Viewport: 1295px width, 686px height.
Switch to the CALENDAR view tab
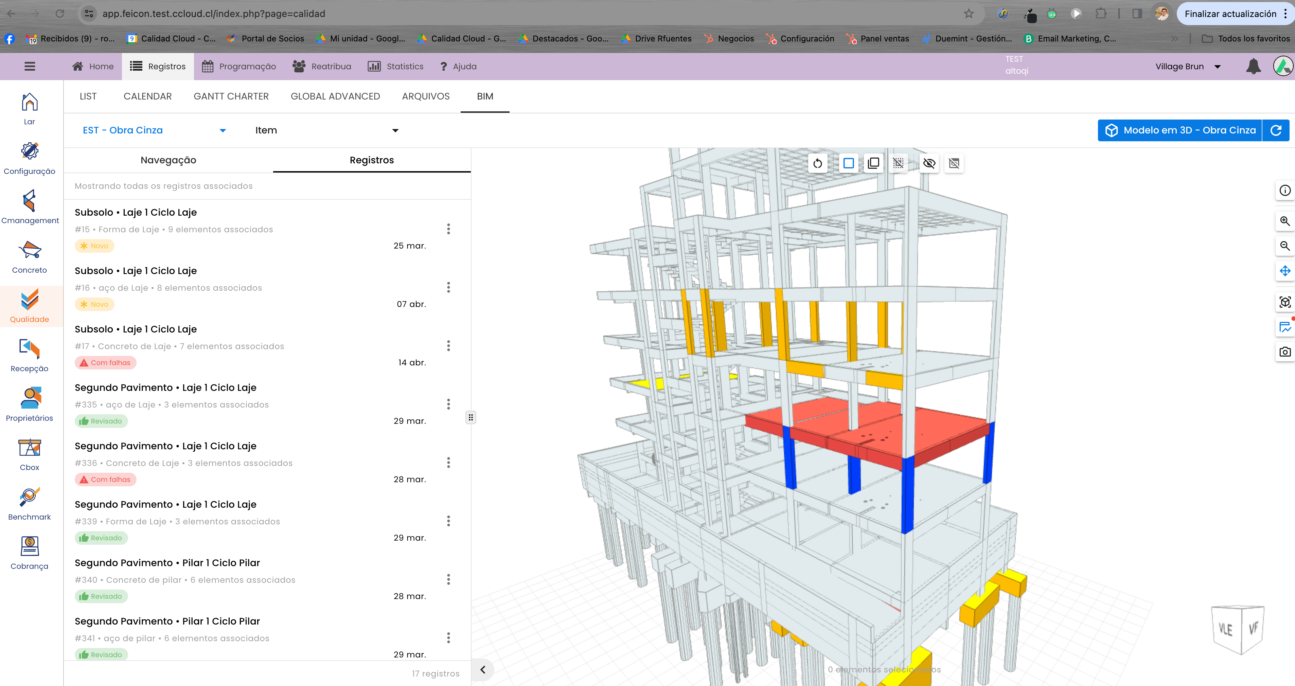148,96
